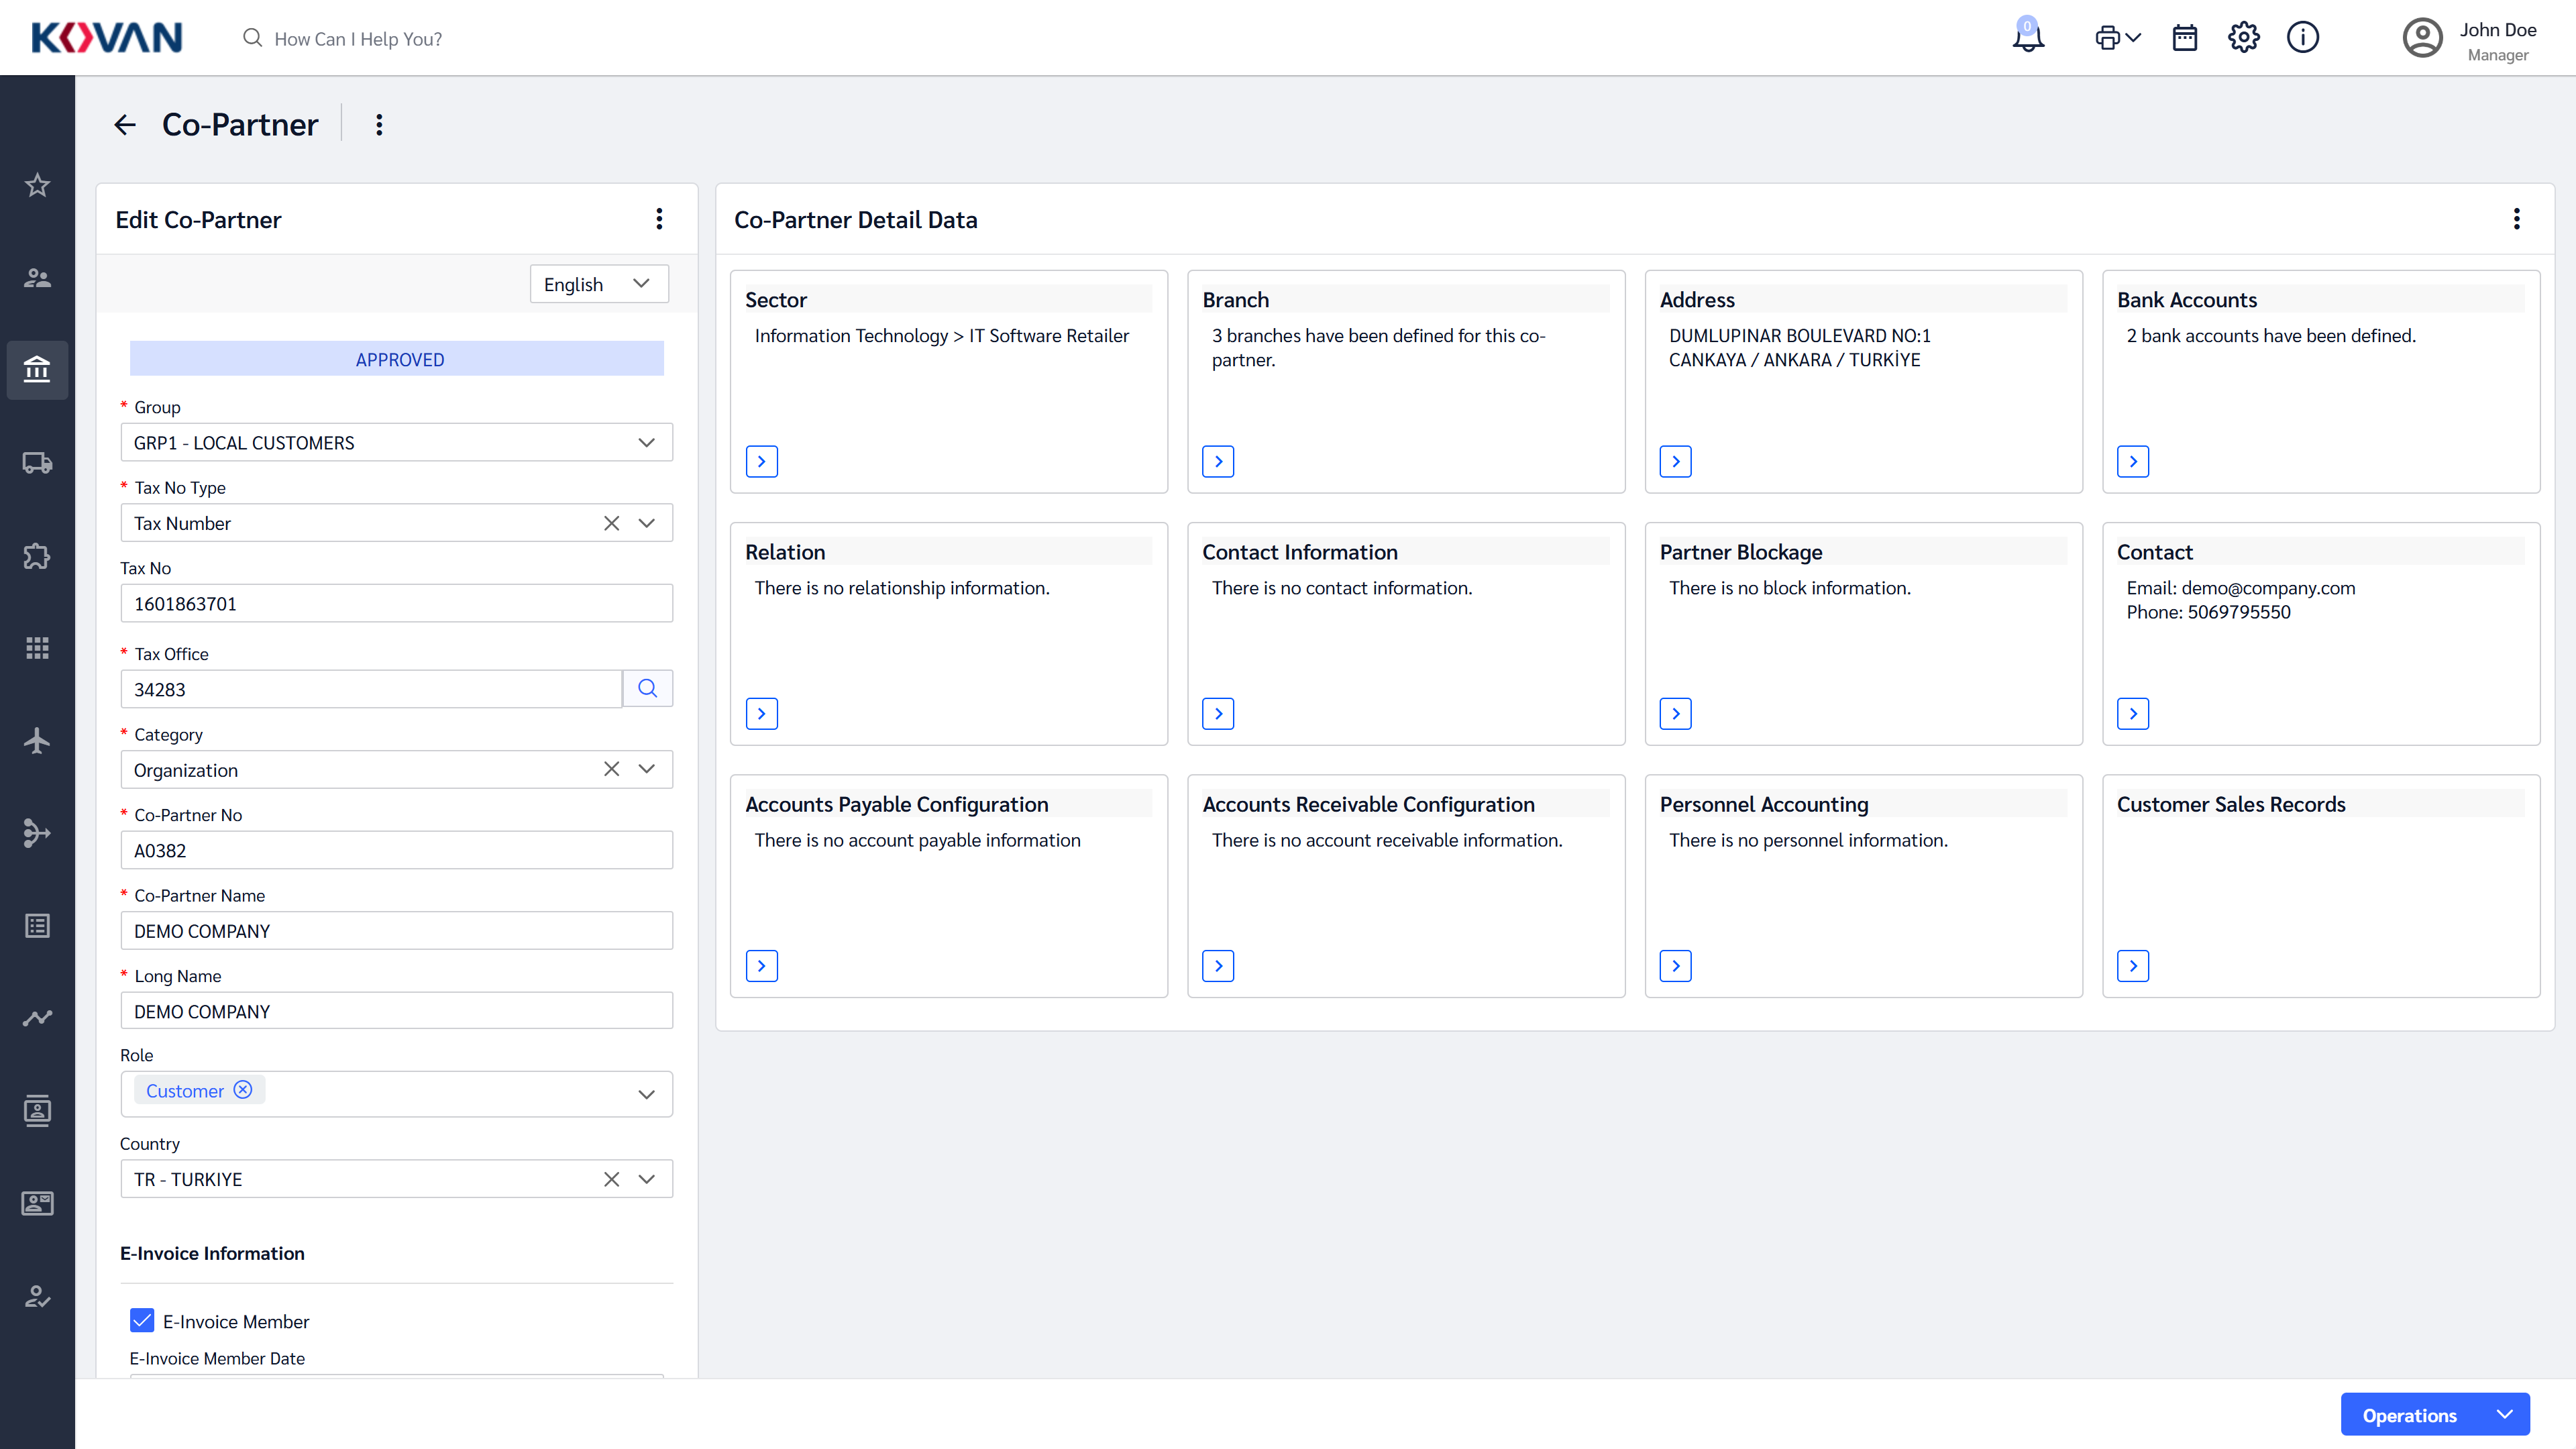Open the Edit Co-Partner panel options menu
The width and height of the screenshot is (2576, 1449).
pos(659,219)
